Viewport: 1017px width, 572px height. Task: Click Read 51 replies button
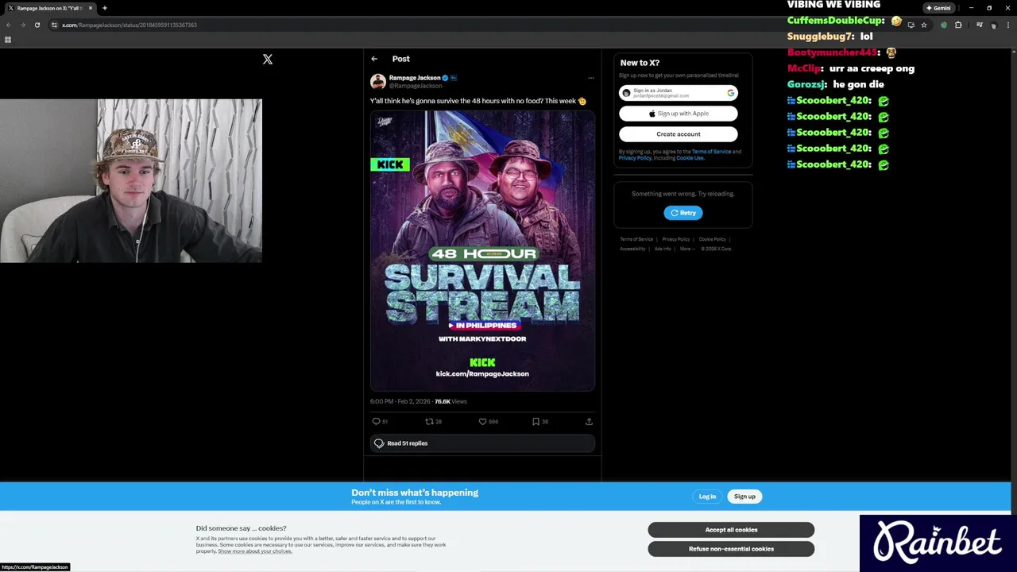click(x=482, y=443)
